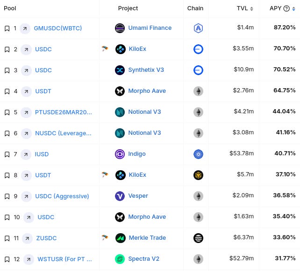Click the Spectra V2 logo icon
The height and width of the screenshot is (271, 300).
click(120, 259)
